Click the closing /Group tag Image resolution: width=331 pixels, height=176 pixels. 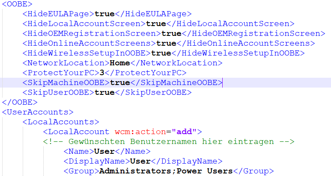253,171
